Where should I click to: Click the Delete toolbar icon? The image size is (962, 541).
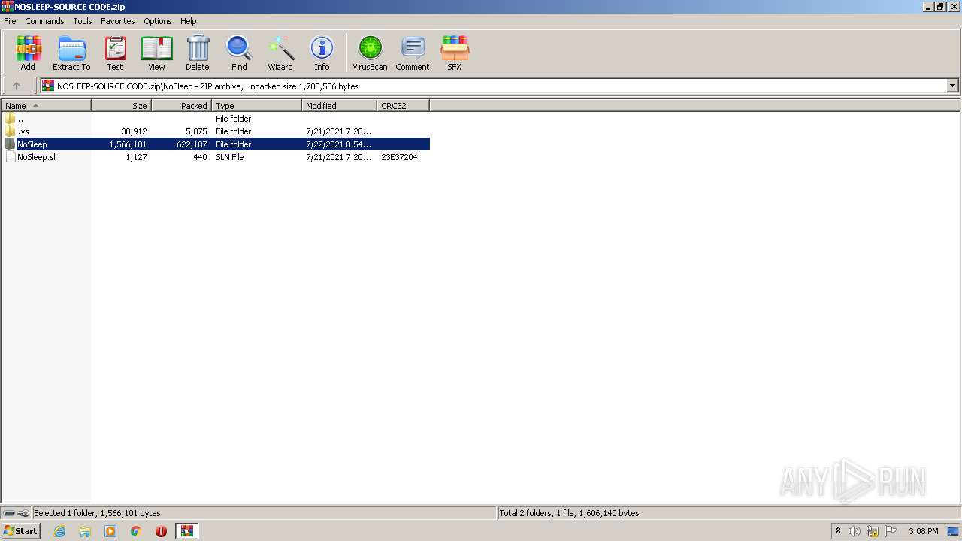(198, 53)
